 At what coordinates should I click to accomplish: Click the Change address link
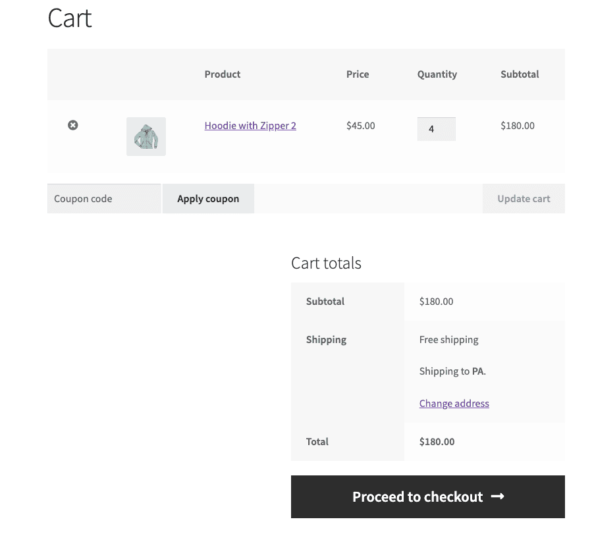454,403
